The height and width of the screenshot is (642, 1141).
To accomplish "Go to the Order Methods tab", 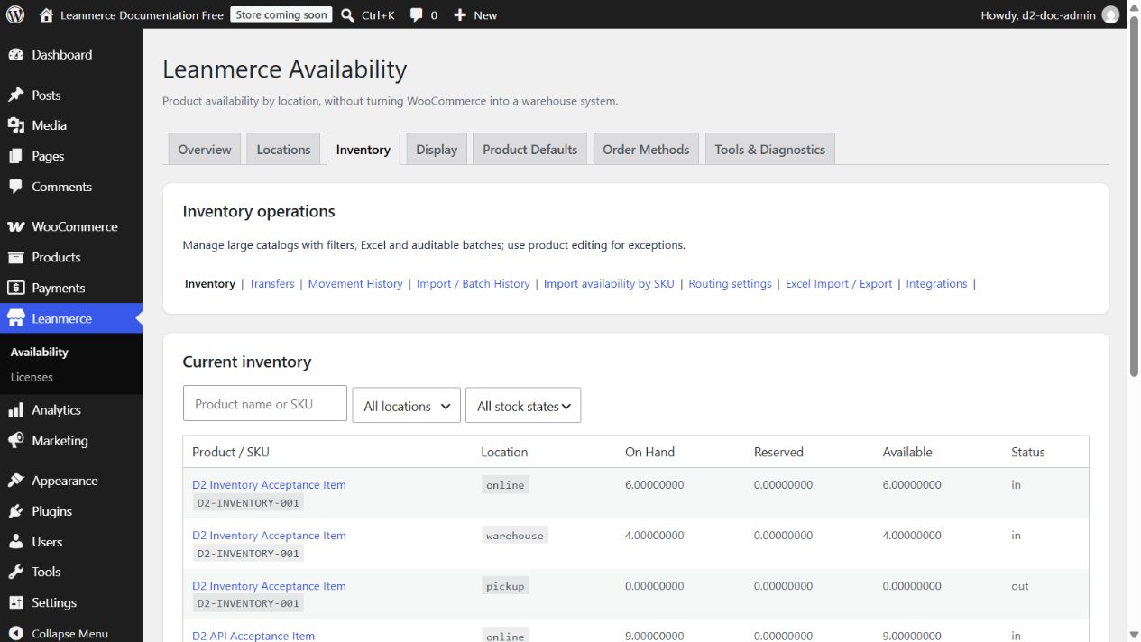I will click(646, 150).
